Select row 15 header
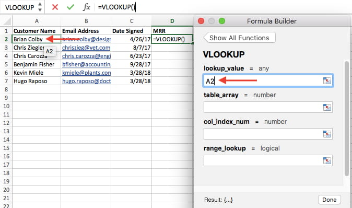Screen dimensions: 352x208 (x=6, y=148)
